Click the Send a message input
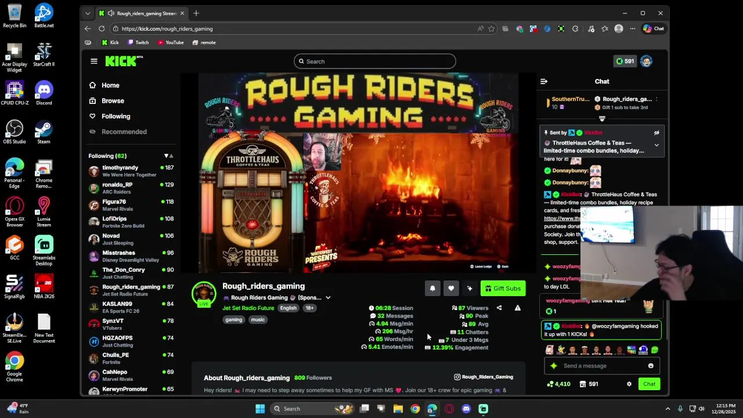 (602, 366)
